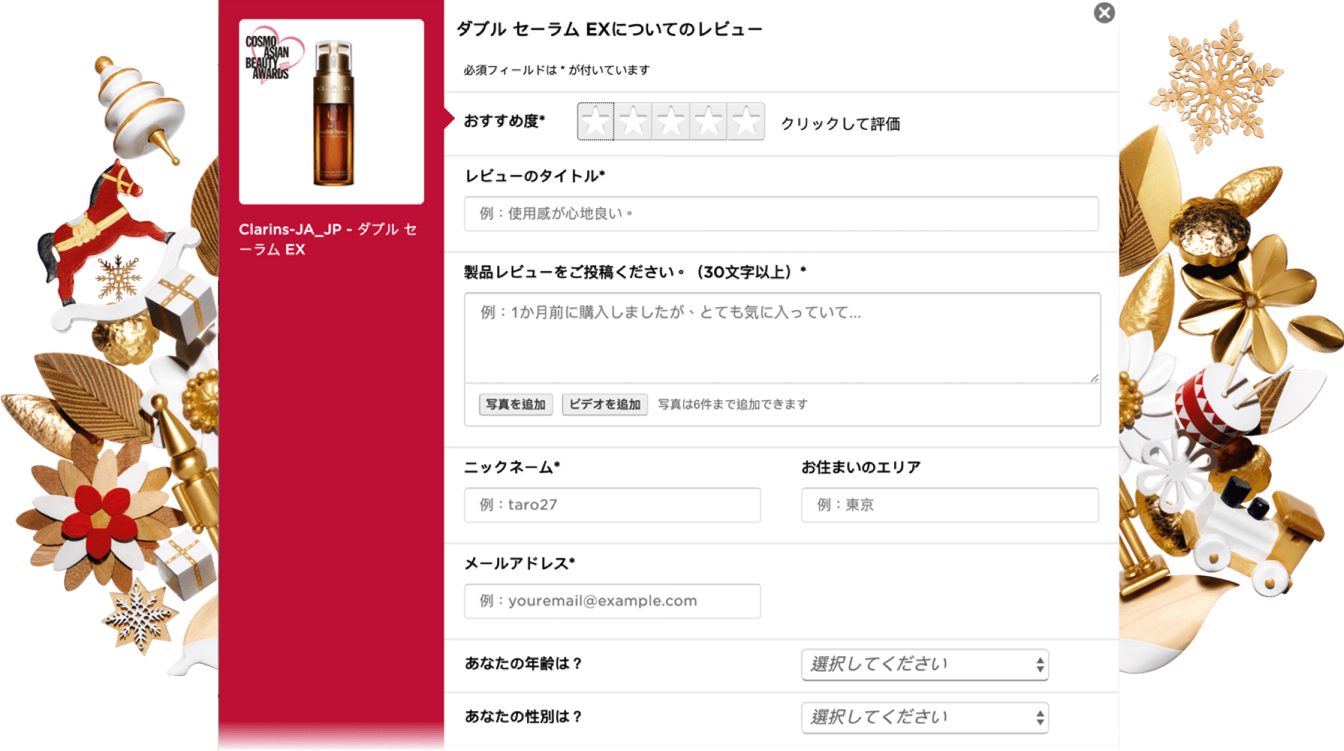
Task: Click the メールアドレス input field
Action: pyautogui.click(x=612, y=601)
